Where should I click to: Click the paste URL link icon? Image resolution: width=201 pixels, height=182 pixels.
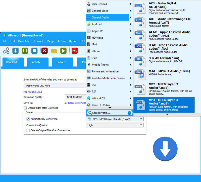point(6,51)
